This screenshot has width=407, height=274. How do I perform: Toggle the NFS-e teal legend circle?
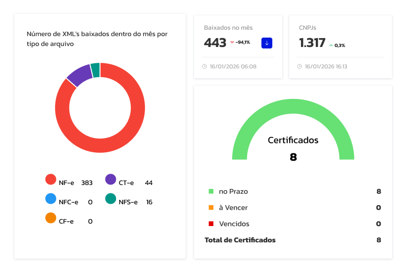click(x=110, y=199)
